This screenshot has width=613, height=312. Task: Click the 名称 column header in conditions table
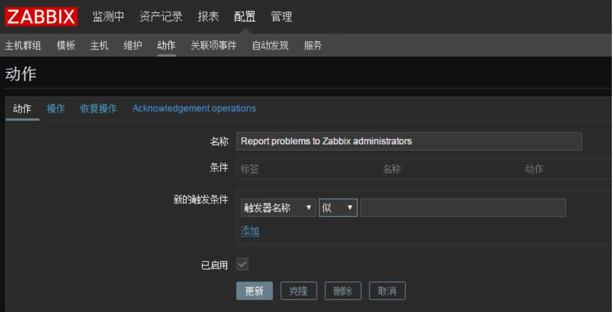[x=392, y=168]
